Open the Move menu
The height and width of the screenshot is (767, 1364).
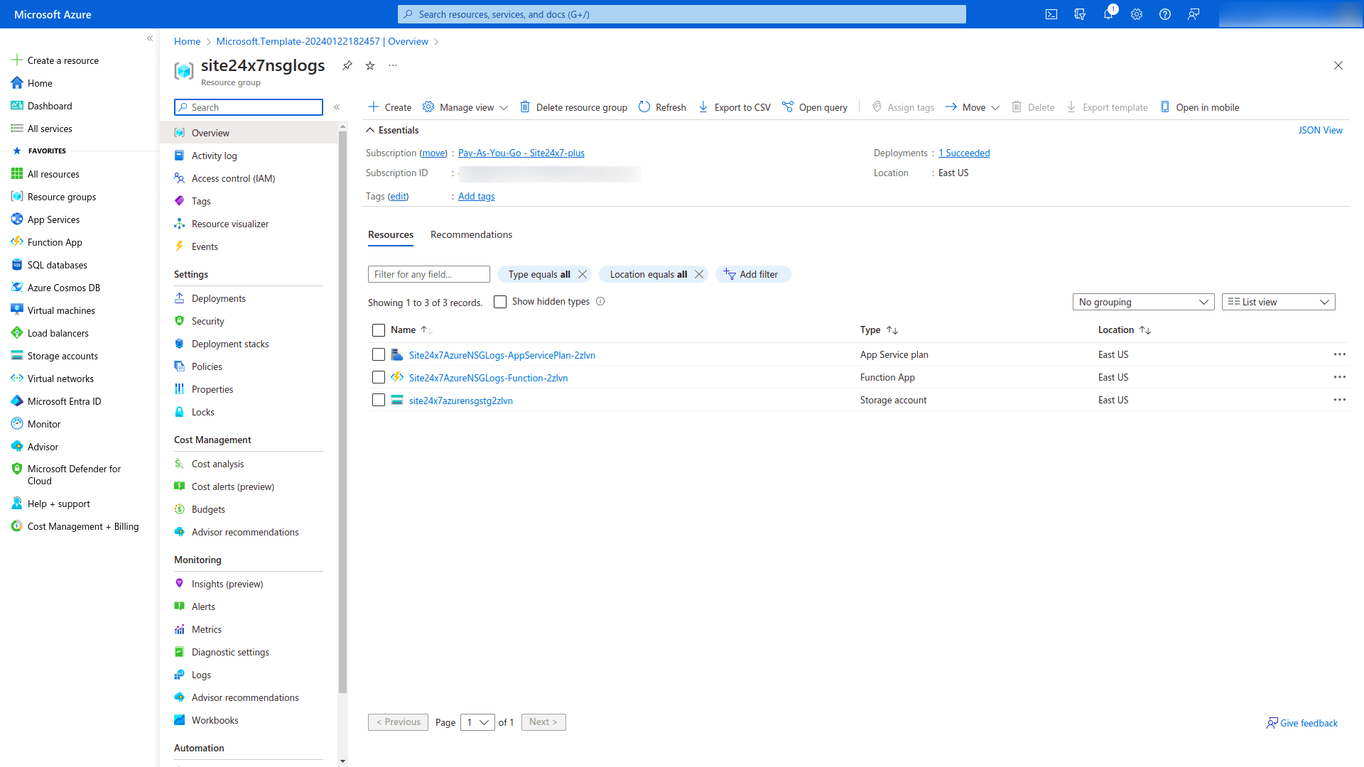[x=972, y=107]
